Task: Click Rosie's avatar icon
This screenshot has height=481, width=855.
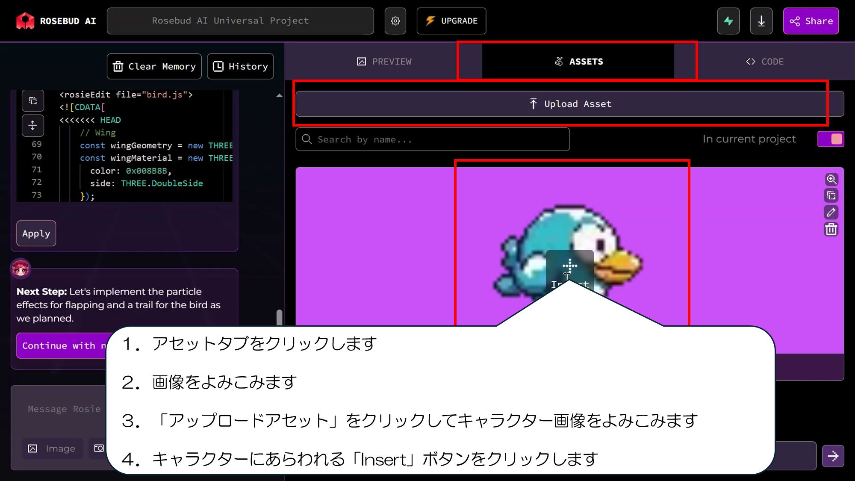Action: pyautogui.click(x=21, y=269)
